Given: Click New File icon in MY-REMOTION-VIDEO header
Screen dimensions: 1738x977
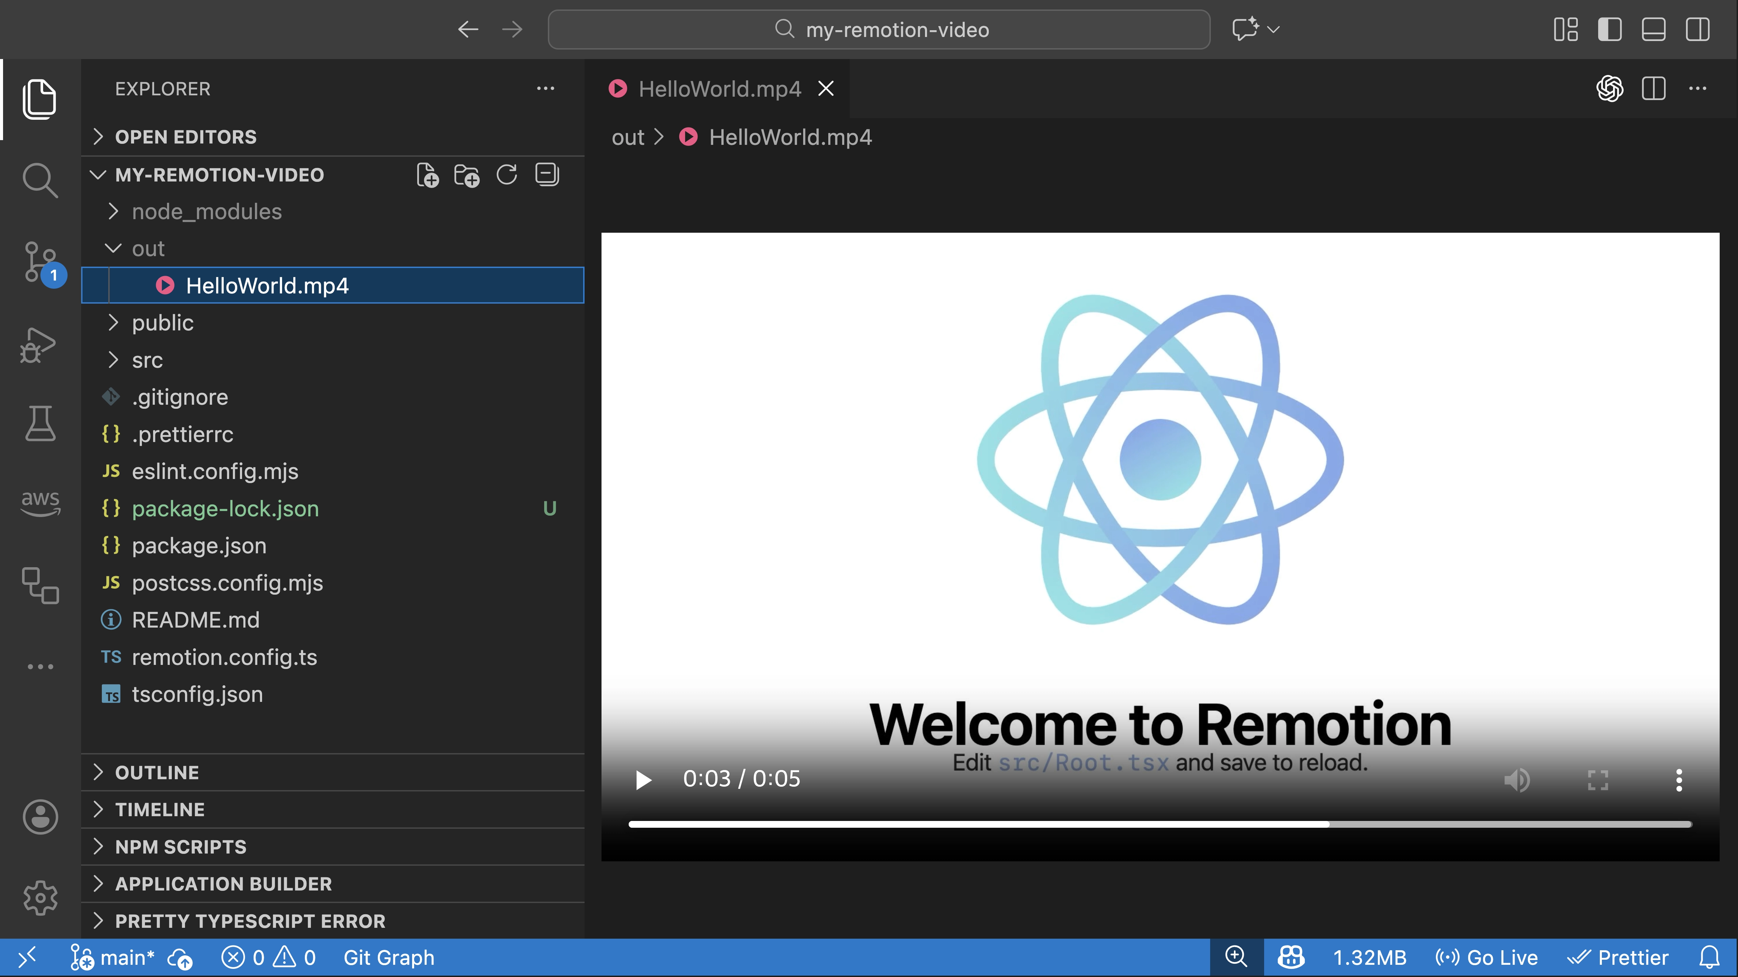Looking at the screenshot, I should pyautogui.click(x=427, y=175).
